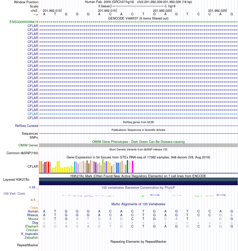Select the Human alignment row label
The image size is (238, 251).
[x=33, y=211]
